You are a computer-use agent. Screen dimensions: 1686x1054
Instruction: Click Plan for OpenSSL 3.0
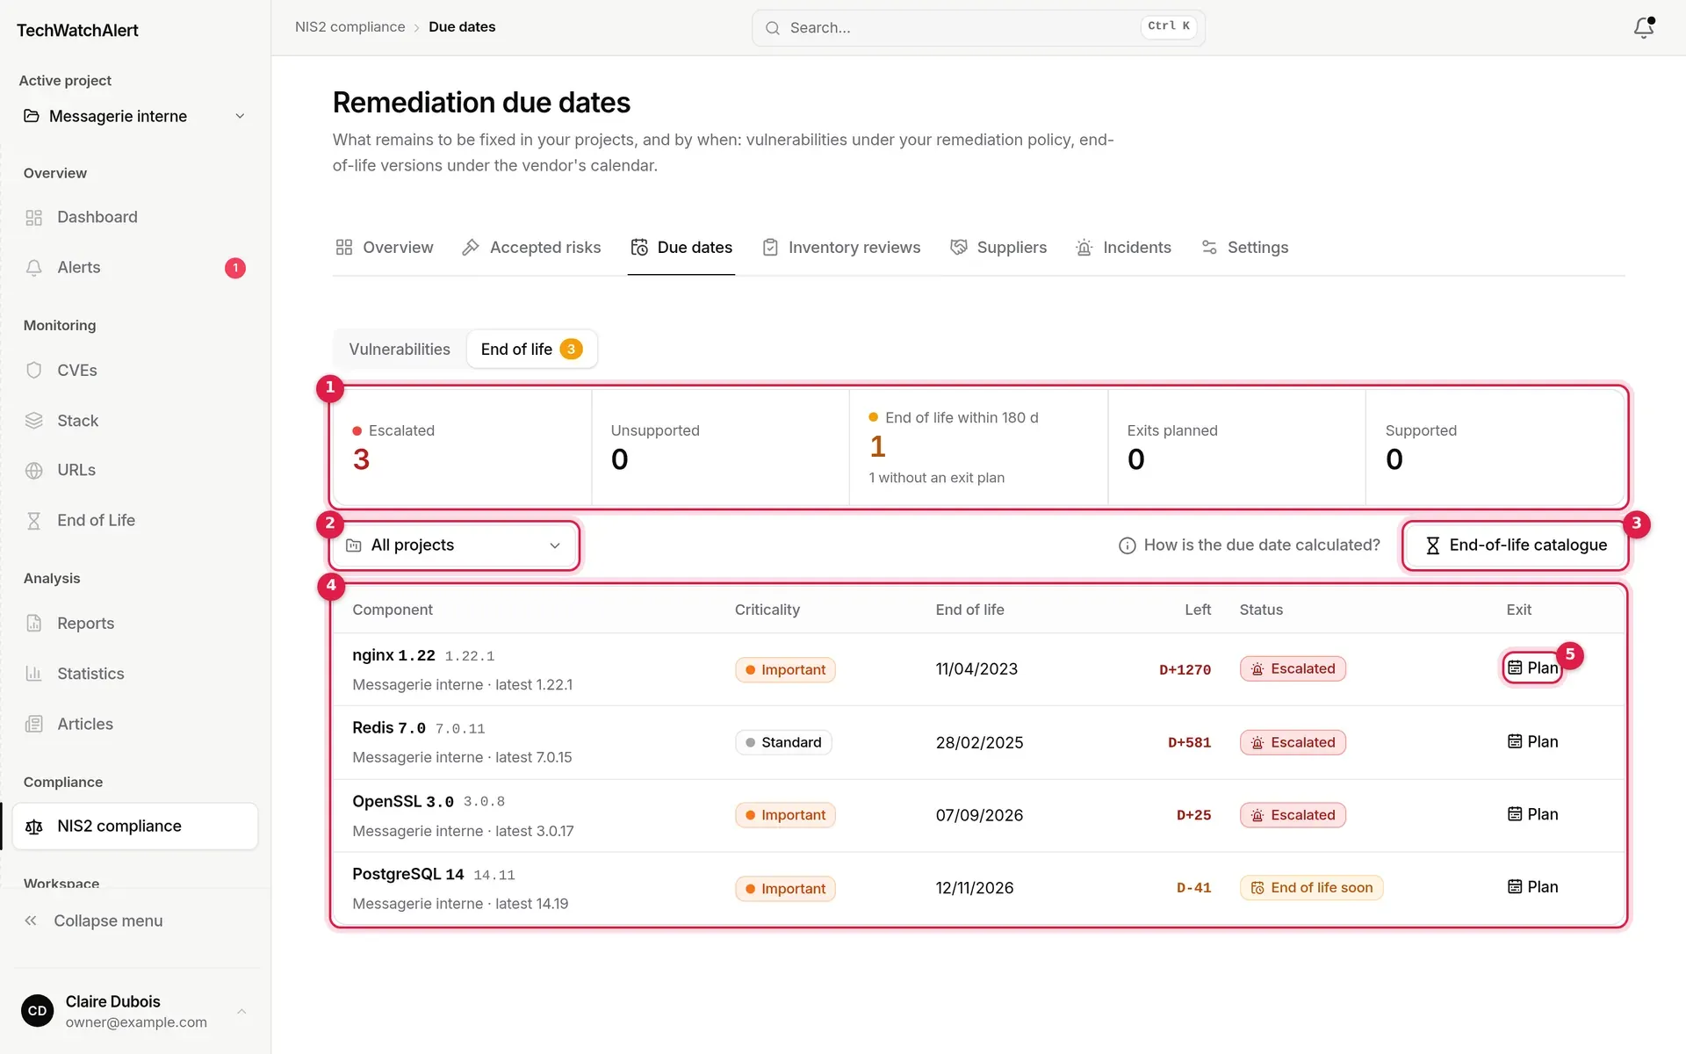coord(1532,815)
